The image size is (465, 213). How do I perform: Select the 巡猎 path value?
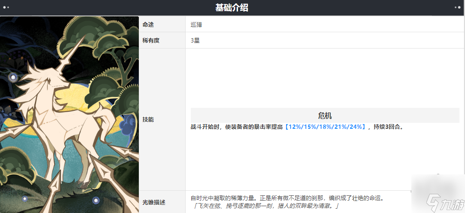(x=196, y=24)
